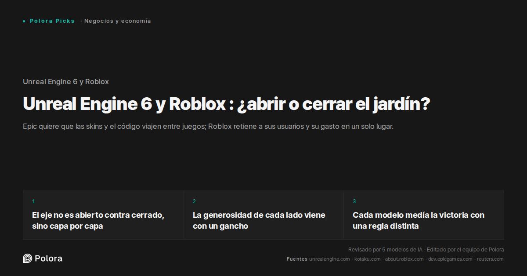The image size is (527, 276).
Task: Open the dev.epicgames.com source
Action: pyautogui.click(x=450, y=259)
